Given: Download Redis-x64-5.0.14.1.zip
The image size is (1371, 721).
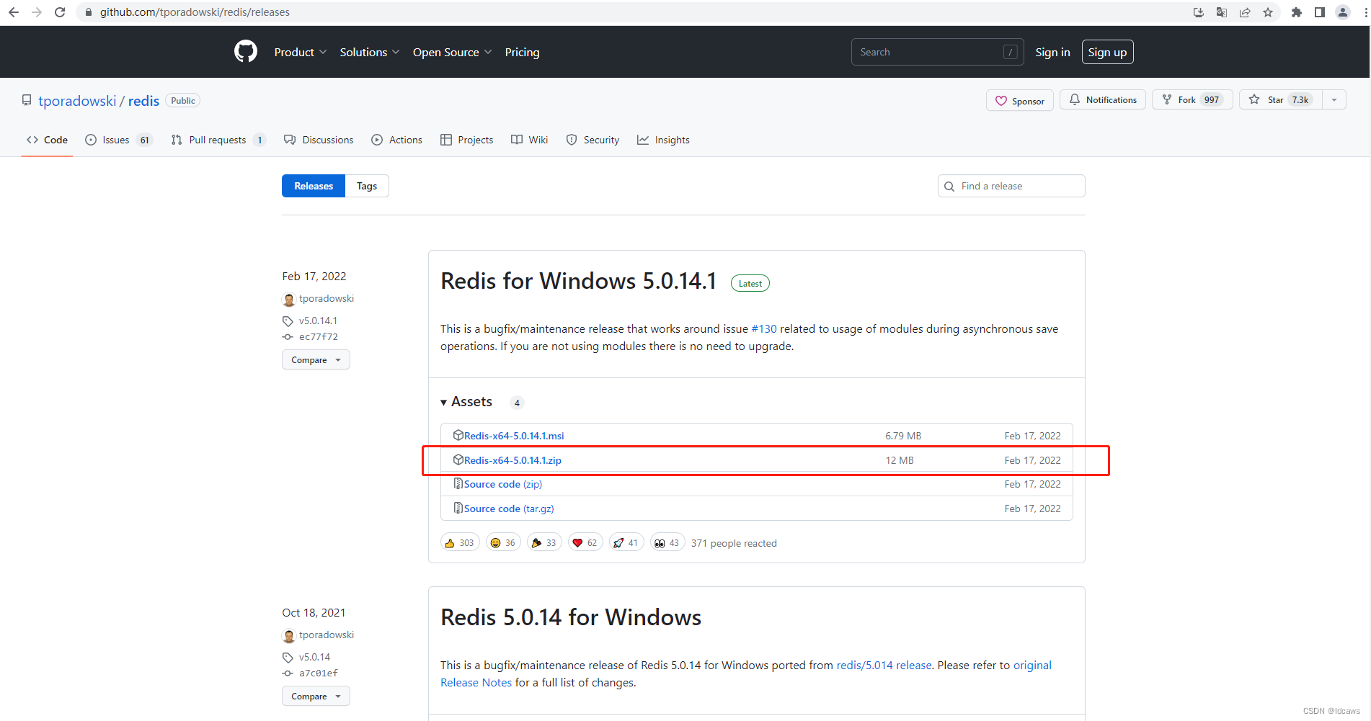Looking at the screenshot, I should pos(513,460).
